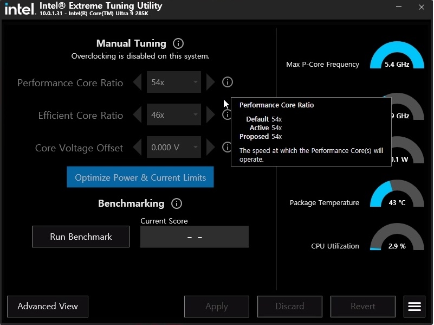Click the Package Temperature label
Image resolution: width=434 pixels, height=325 pixels.
tap(325, 203)
